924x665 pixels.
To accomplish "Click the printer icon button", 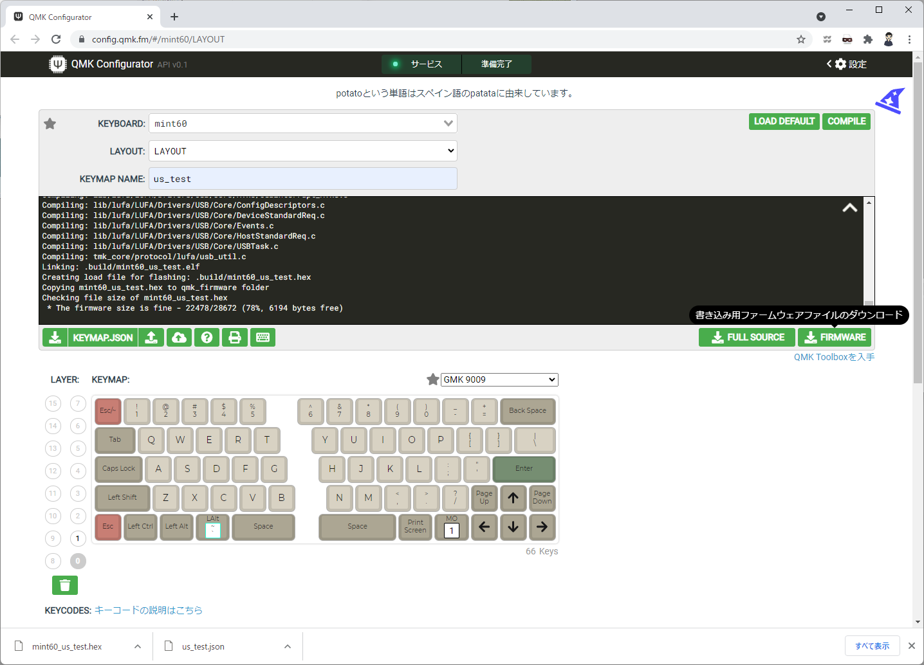I will [x=235, y=338].
